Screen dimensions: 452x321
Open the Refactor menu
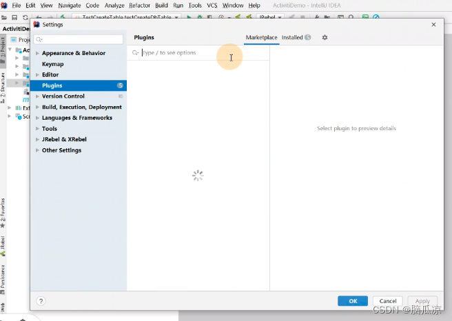point(139,6)
